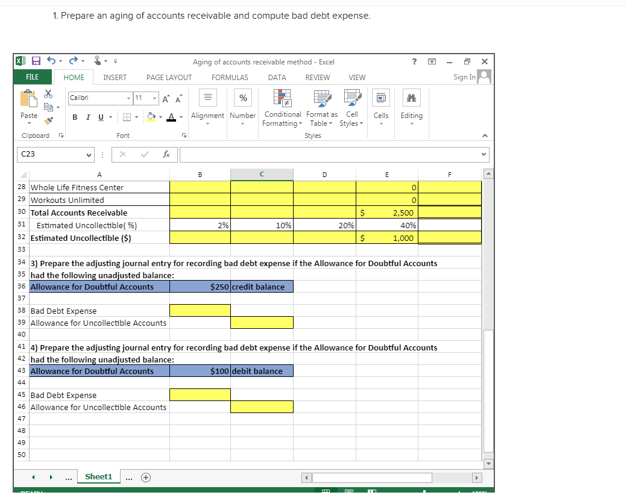Click the Borders icon
This screenshot has height=501, width=627.
pyautogui.click(x=127, y=117)
